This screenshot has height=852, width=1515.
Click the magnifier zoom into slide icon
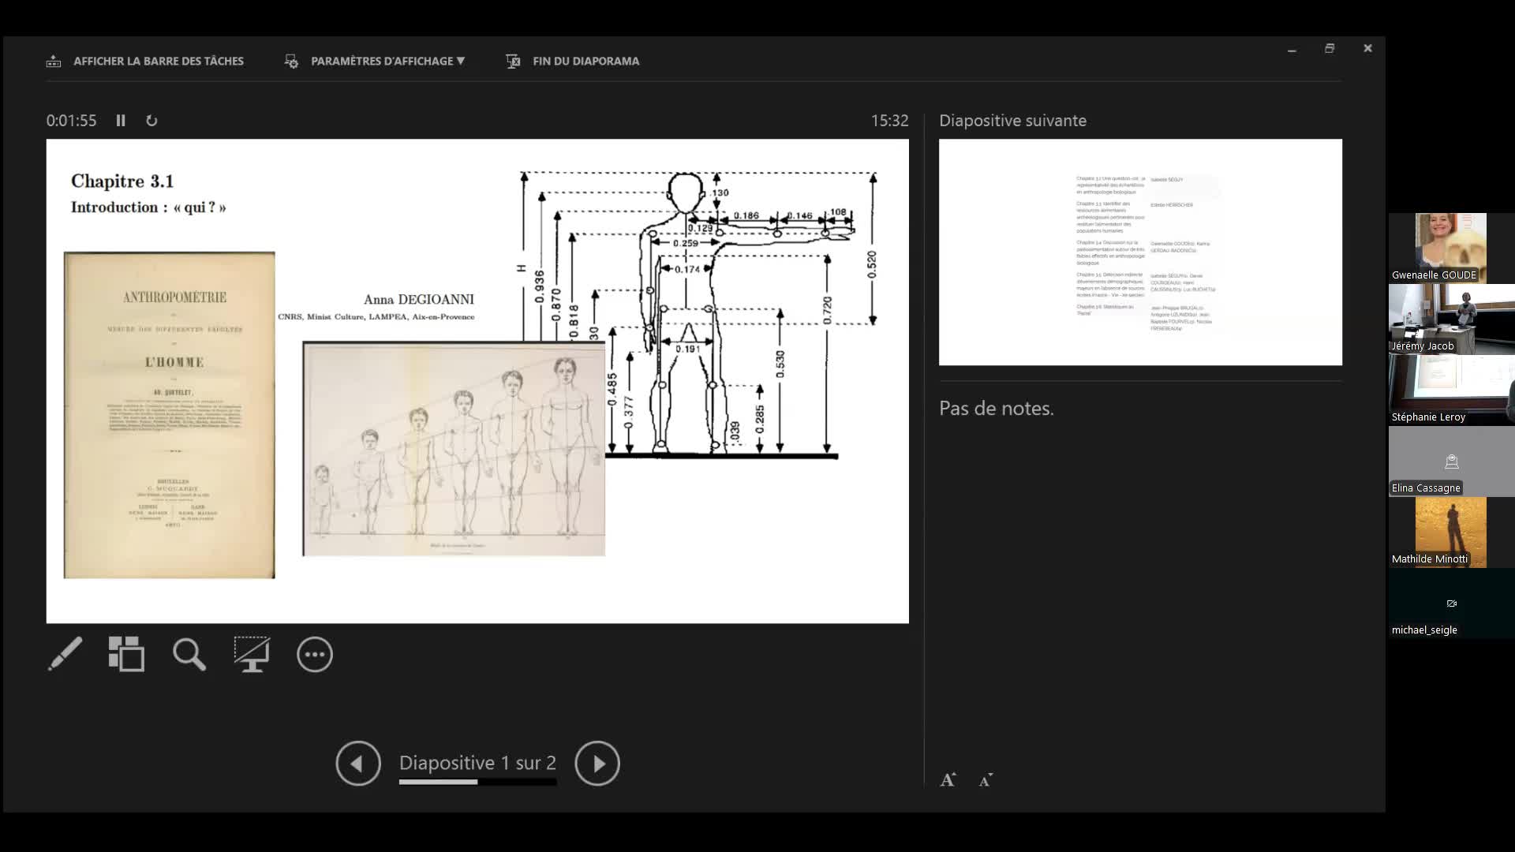(189, 654)
